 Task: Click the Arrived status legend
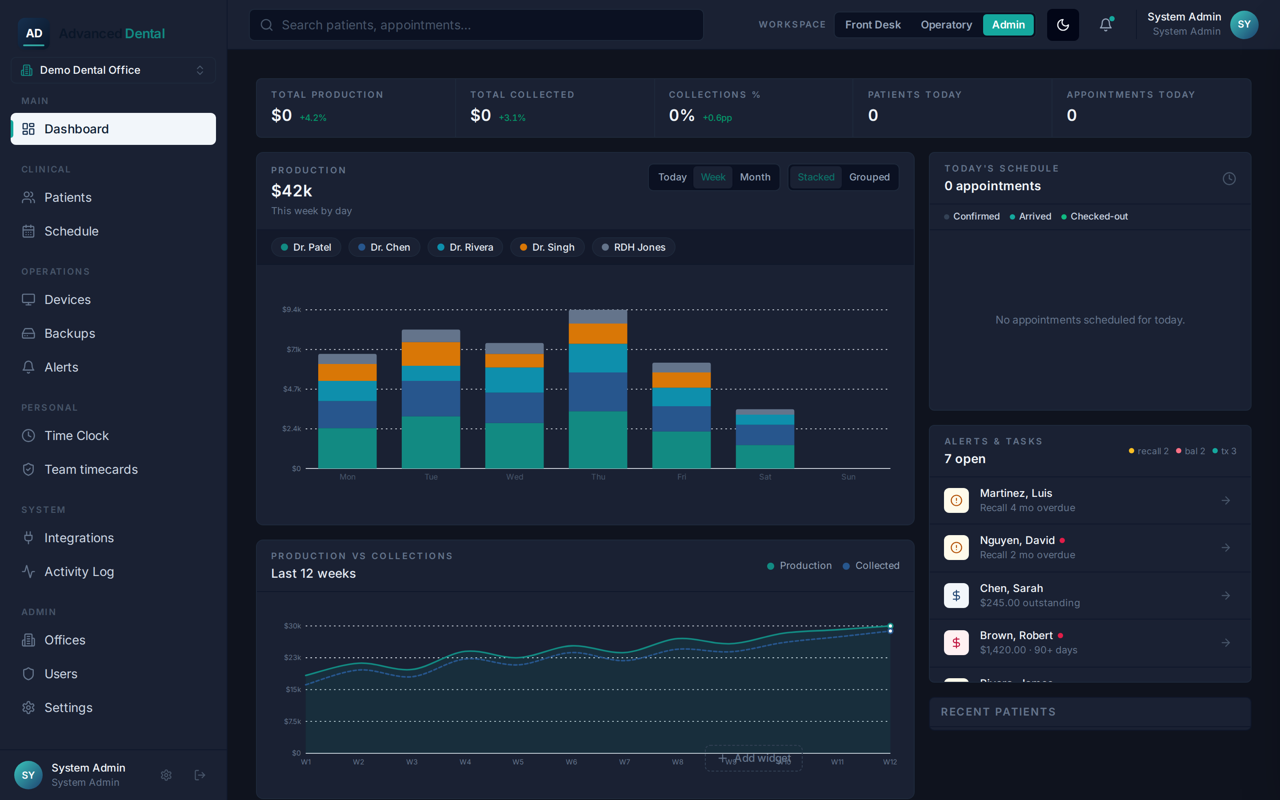tap(1030, 216)
